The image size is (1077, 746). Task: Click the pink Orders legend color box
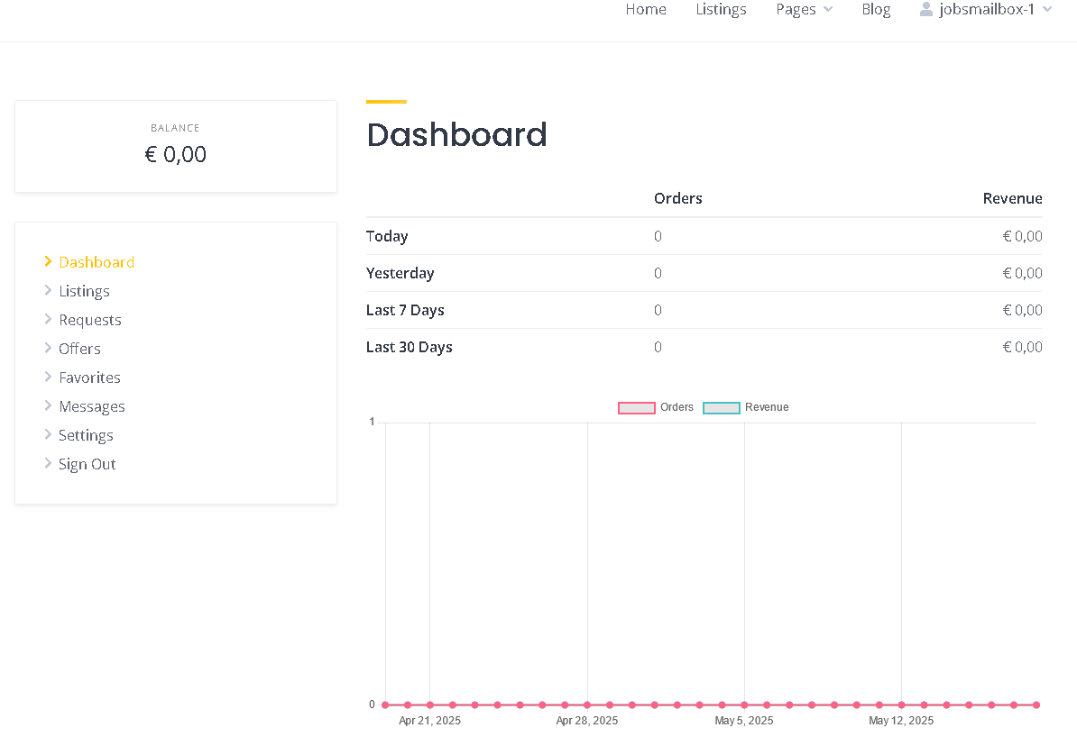click(637, 408)
